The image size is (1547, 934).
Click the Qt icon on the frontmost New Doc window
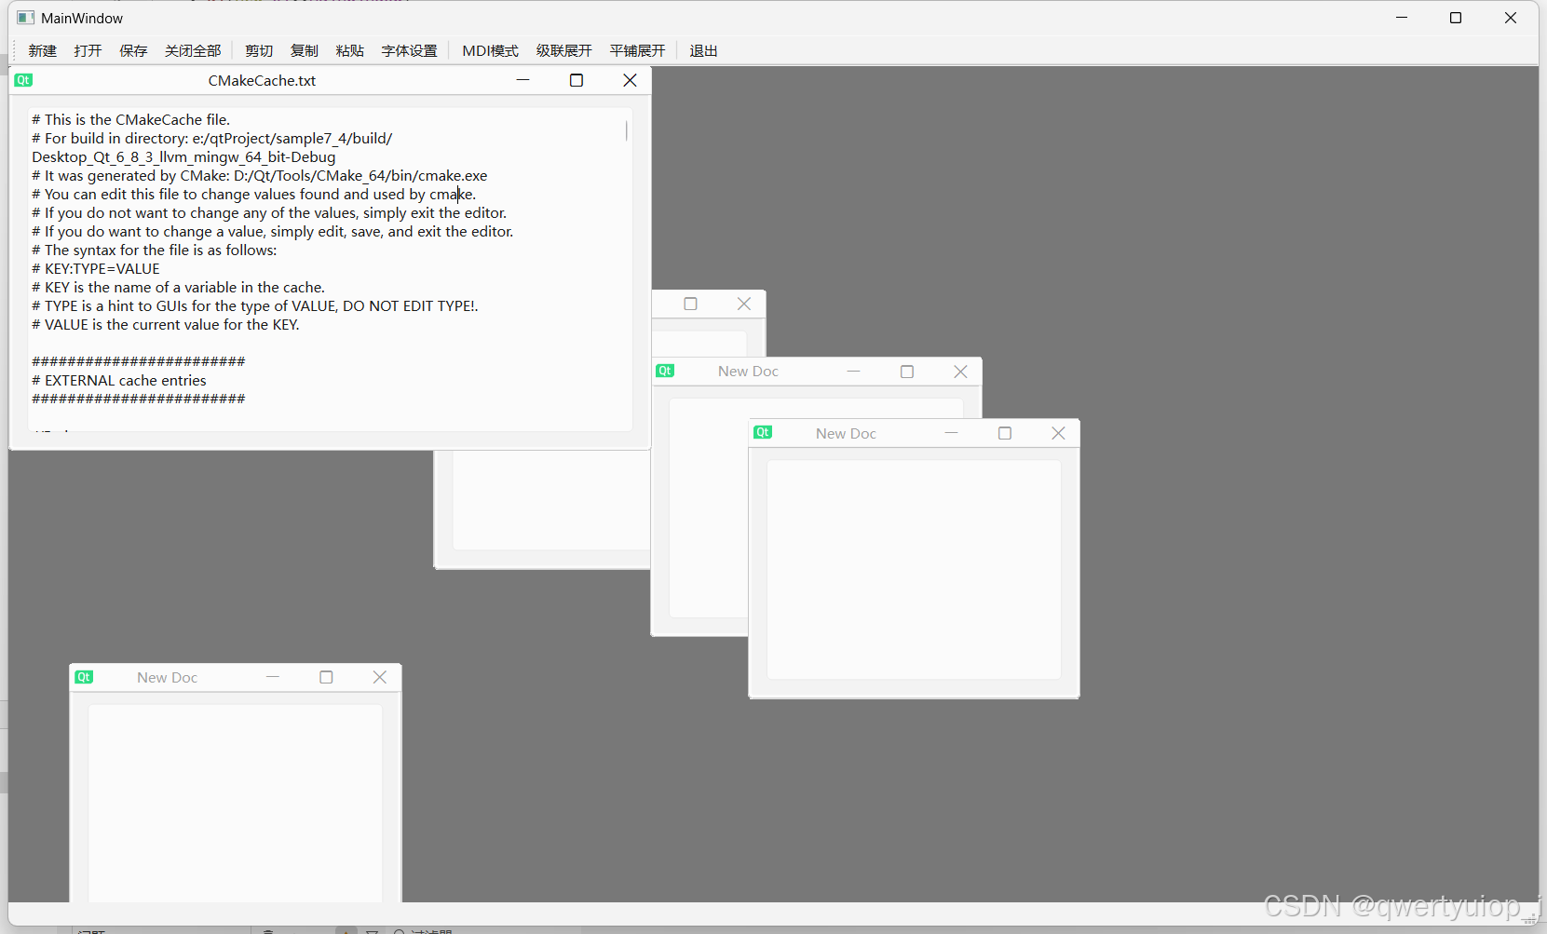tap(763, 432)
